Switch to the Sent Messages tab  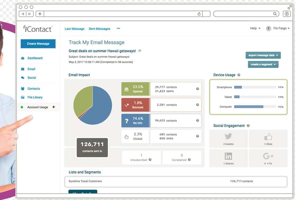coord(99,29)
